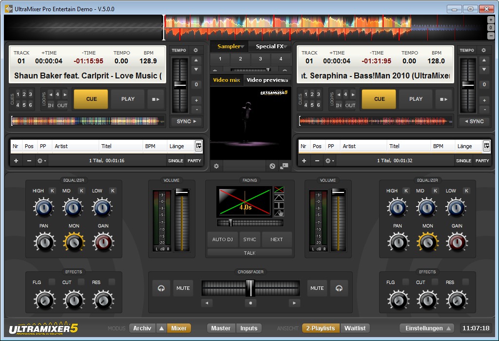Mute the left channel
Image resolution: width=499 pixels, height=341 pixels.
183,288
